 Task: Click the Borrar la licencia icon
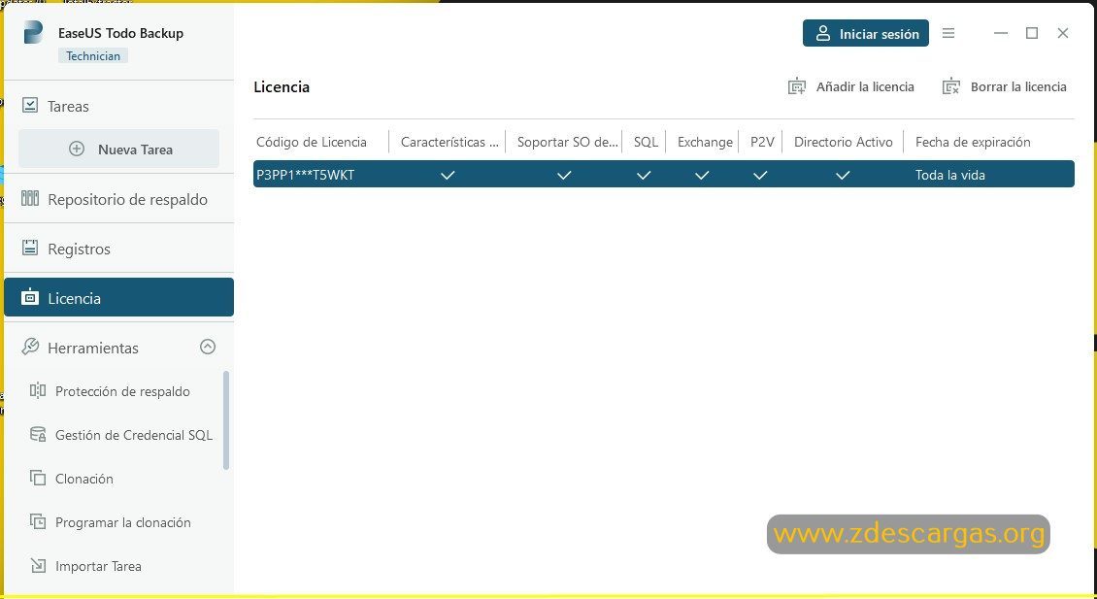(950, 86)
